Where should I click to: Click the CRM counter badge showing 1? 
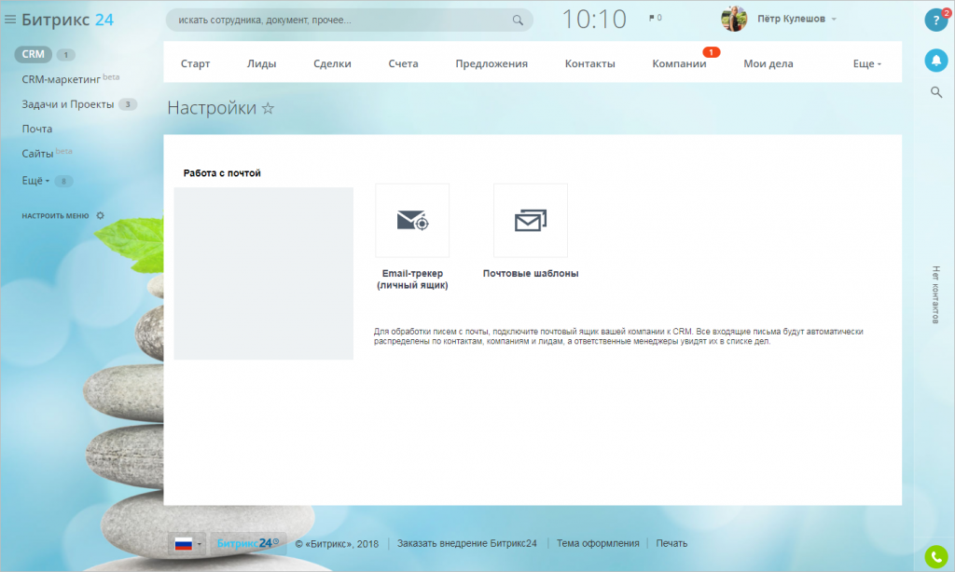(66, 55)
